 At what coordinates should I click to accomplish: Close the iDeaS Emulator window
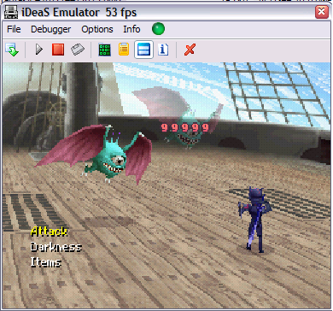coord(322,12)
